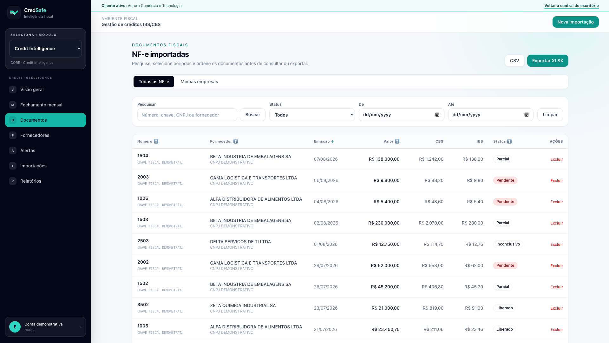This screenshot has height=343, width=609.
Task: Click Voltar à central do escritório link
Action: point(572,6)
